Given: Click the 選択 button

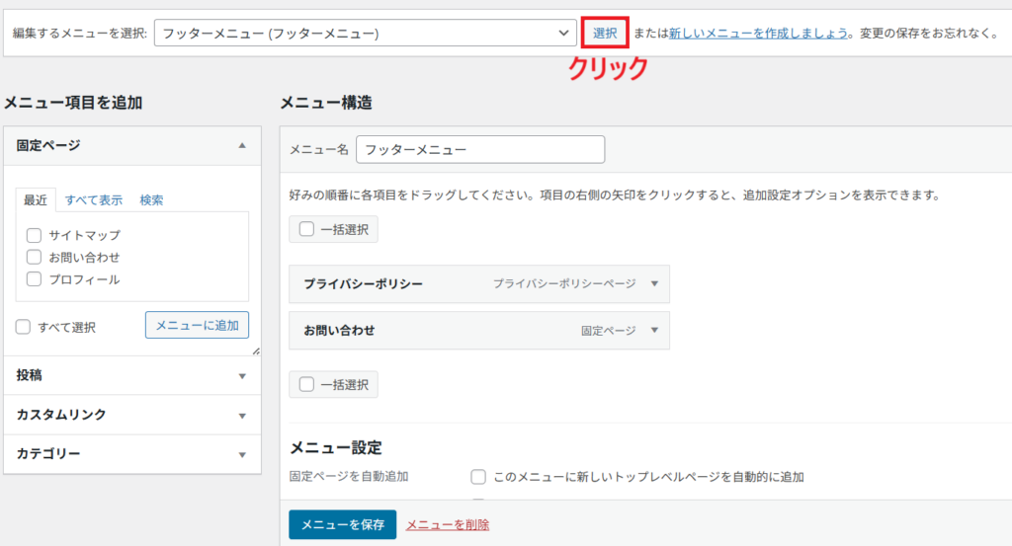Looking at the screenshot, I should 605,33.
